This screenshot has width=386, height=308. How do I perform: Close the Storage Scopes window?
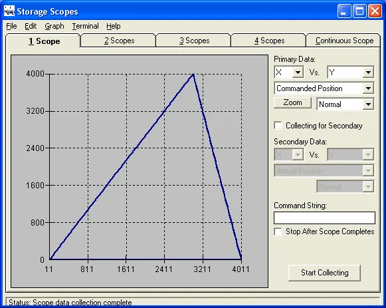[x=375, y=11]
